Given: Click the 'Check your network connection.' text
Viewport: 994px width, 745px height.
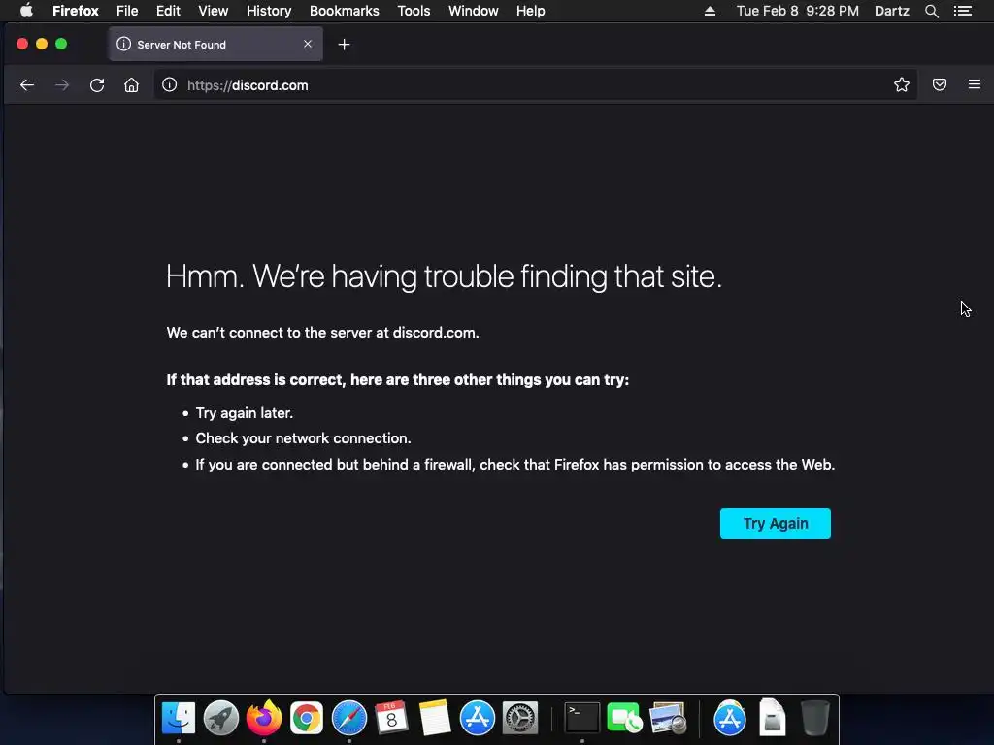Looking at the screenshot, I should pyautogui.click(x=303, y=438).
